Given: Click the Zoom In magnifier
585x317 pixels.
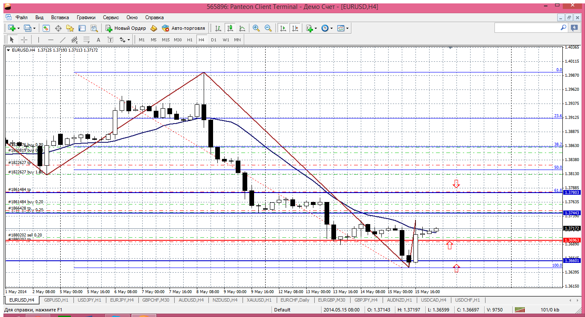Looking at the screenshot, I should point(256,28).
